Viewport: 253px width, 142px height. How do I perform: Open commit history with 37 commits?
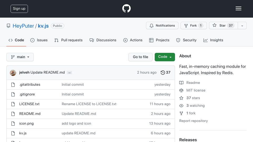[166, 73]
